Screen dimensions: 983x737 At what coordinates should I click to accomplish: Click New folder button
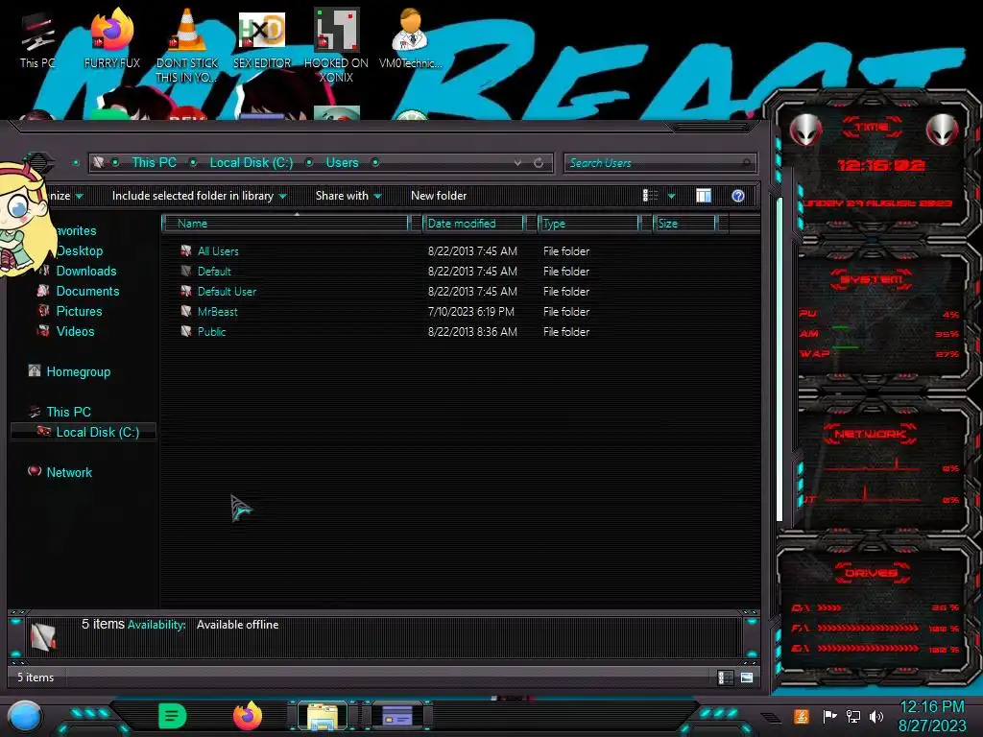coord(439,196)
